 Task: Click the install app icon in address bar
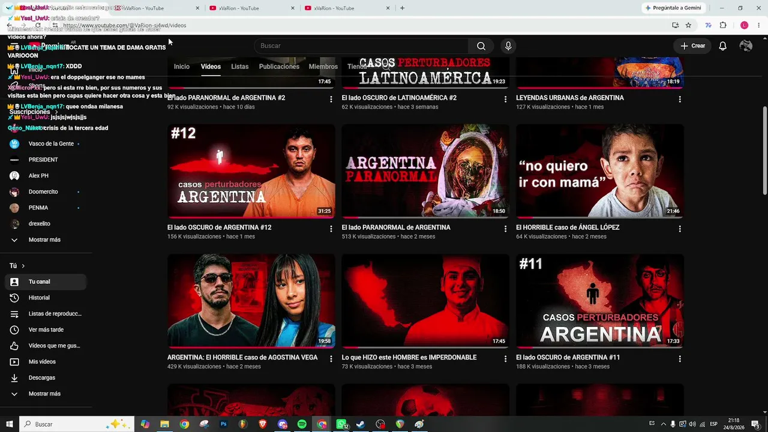(x=675, y=25)
